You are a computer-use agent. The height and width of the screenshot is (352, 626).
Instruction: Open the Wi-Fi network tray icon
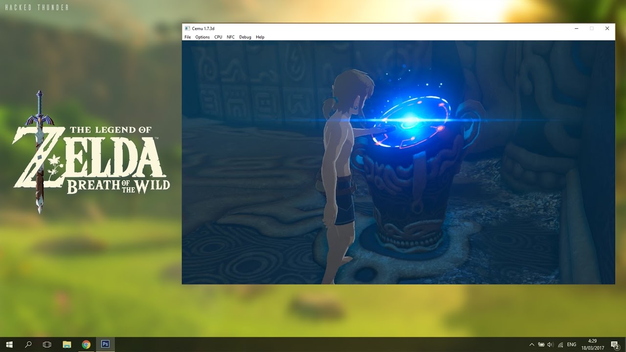[560, 345]
